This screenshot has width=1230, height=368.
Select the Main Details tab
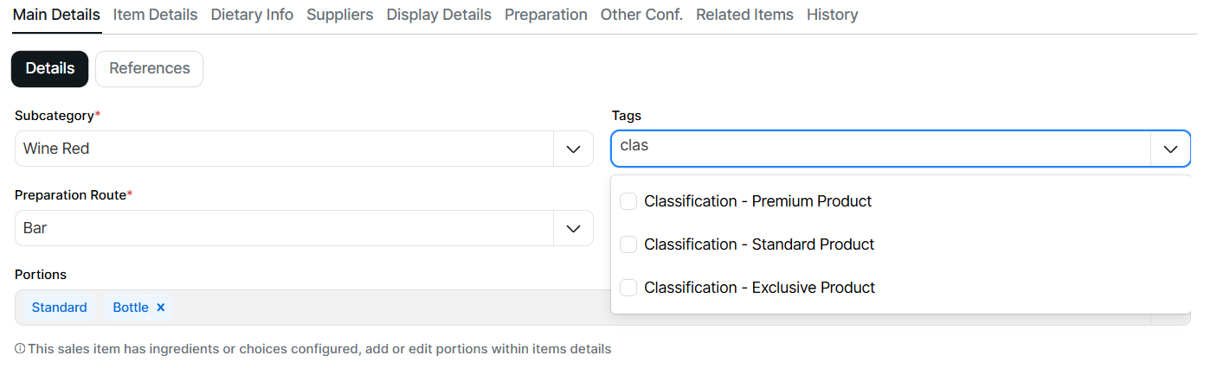pyautogui.click(x=56, y=15)
